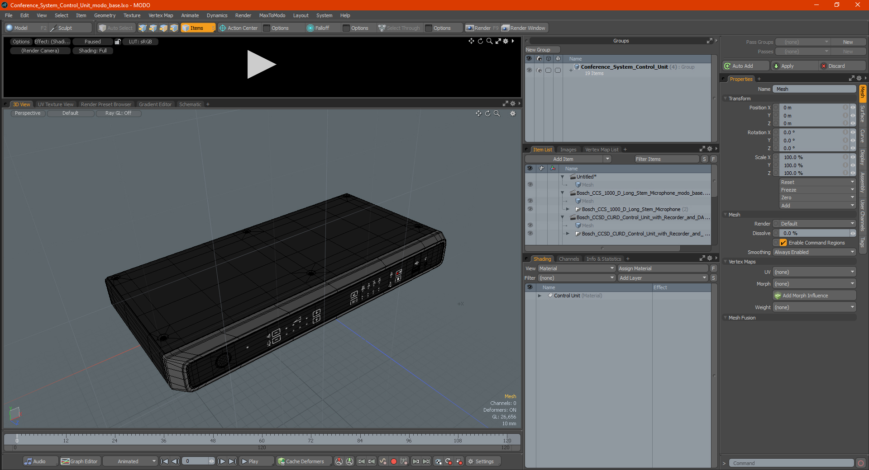Toggle visibility of Bosch_CCSD_CURD_Control_Unit_with_Recorder_and_ item

530,234
